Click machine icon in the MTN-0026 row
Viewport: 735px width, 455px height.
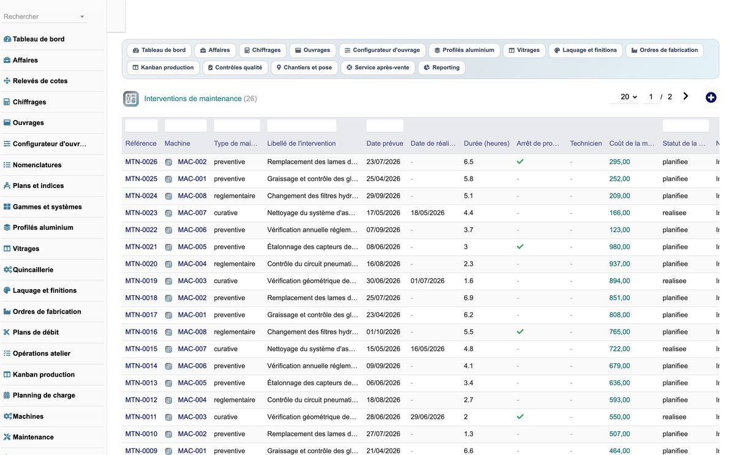pyautogui.click(x=169, y=162)
